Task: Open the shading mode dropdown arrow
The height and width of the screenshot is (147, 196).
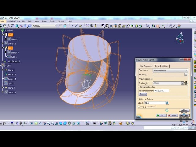Action: (x=71, y=125)
